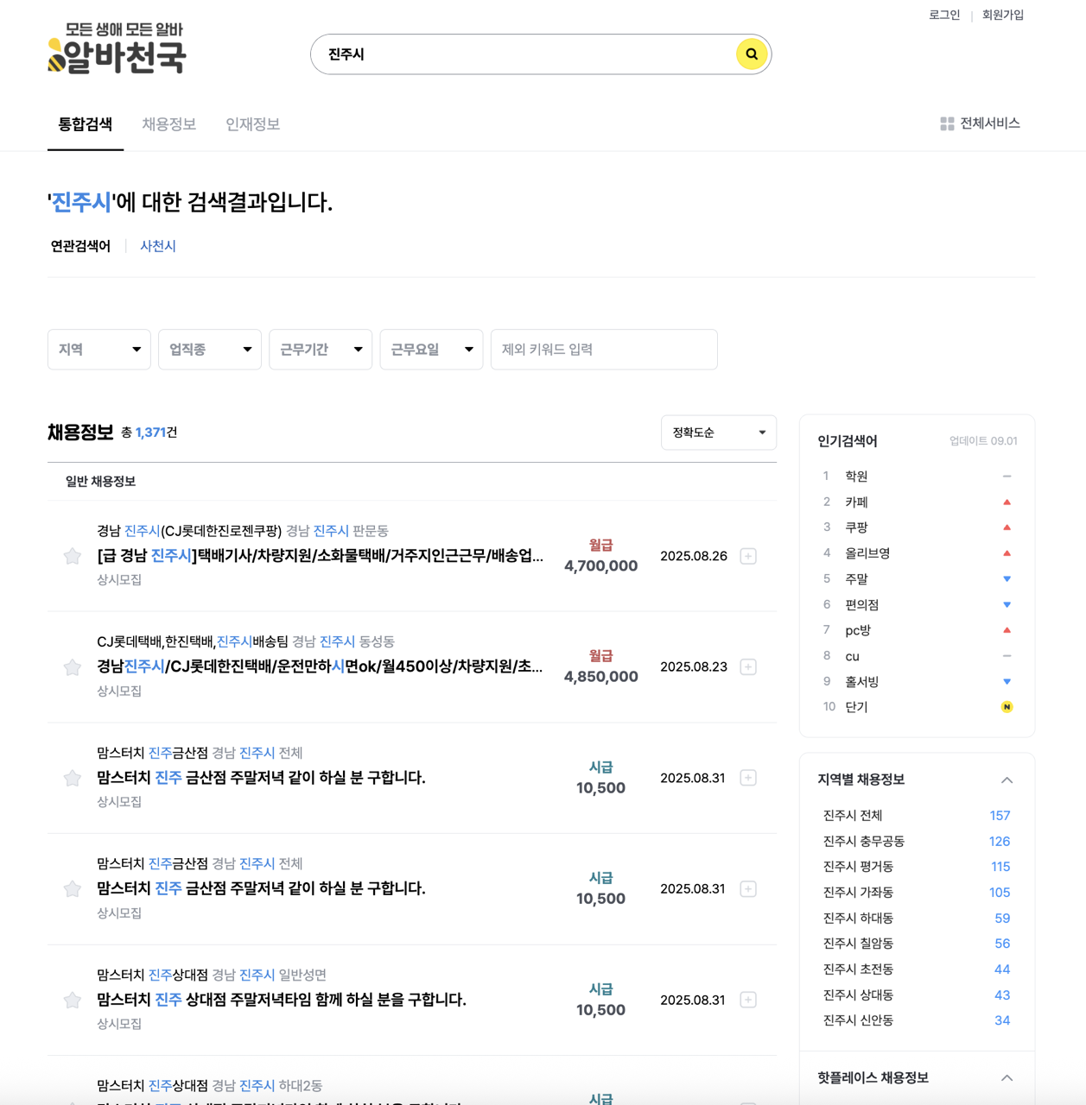
Task: Open the 지역 filter dropdown
Action: 98,350
